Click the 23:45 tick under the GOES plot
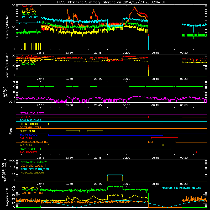The image size is (210, 210). 98,105
